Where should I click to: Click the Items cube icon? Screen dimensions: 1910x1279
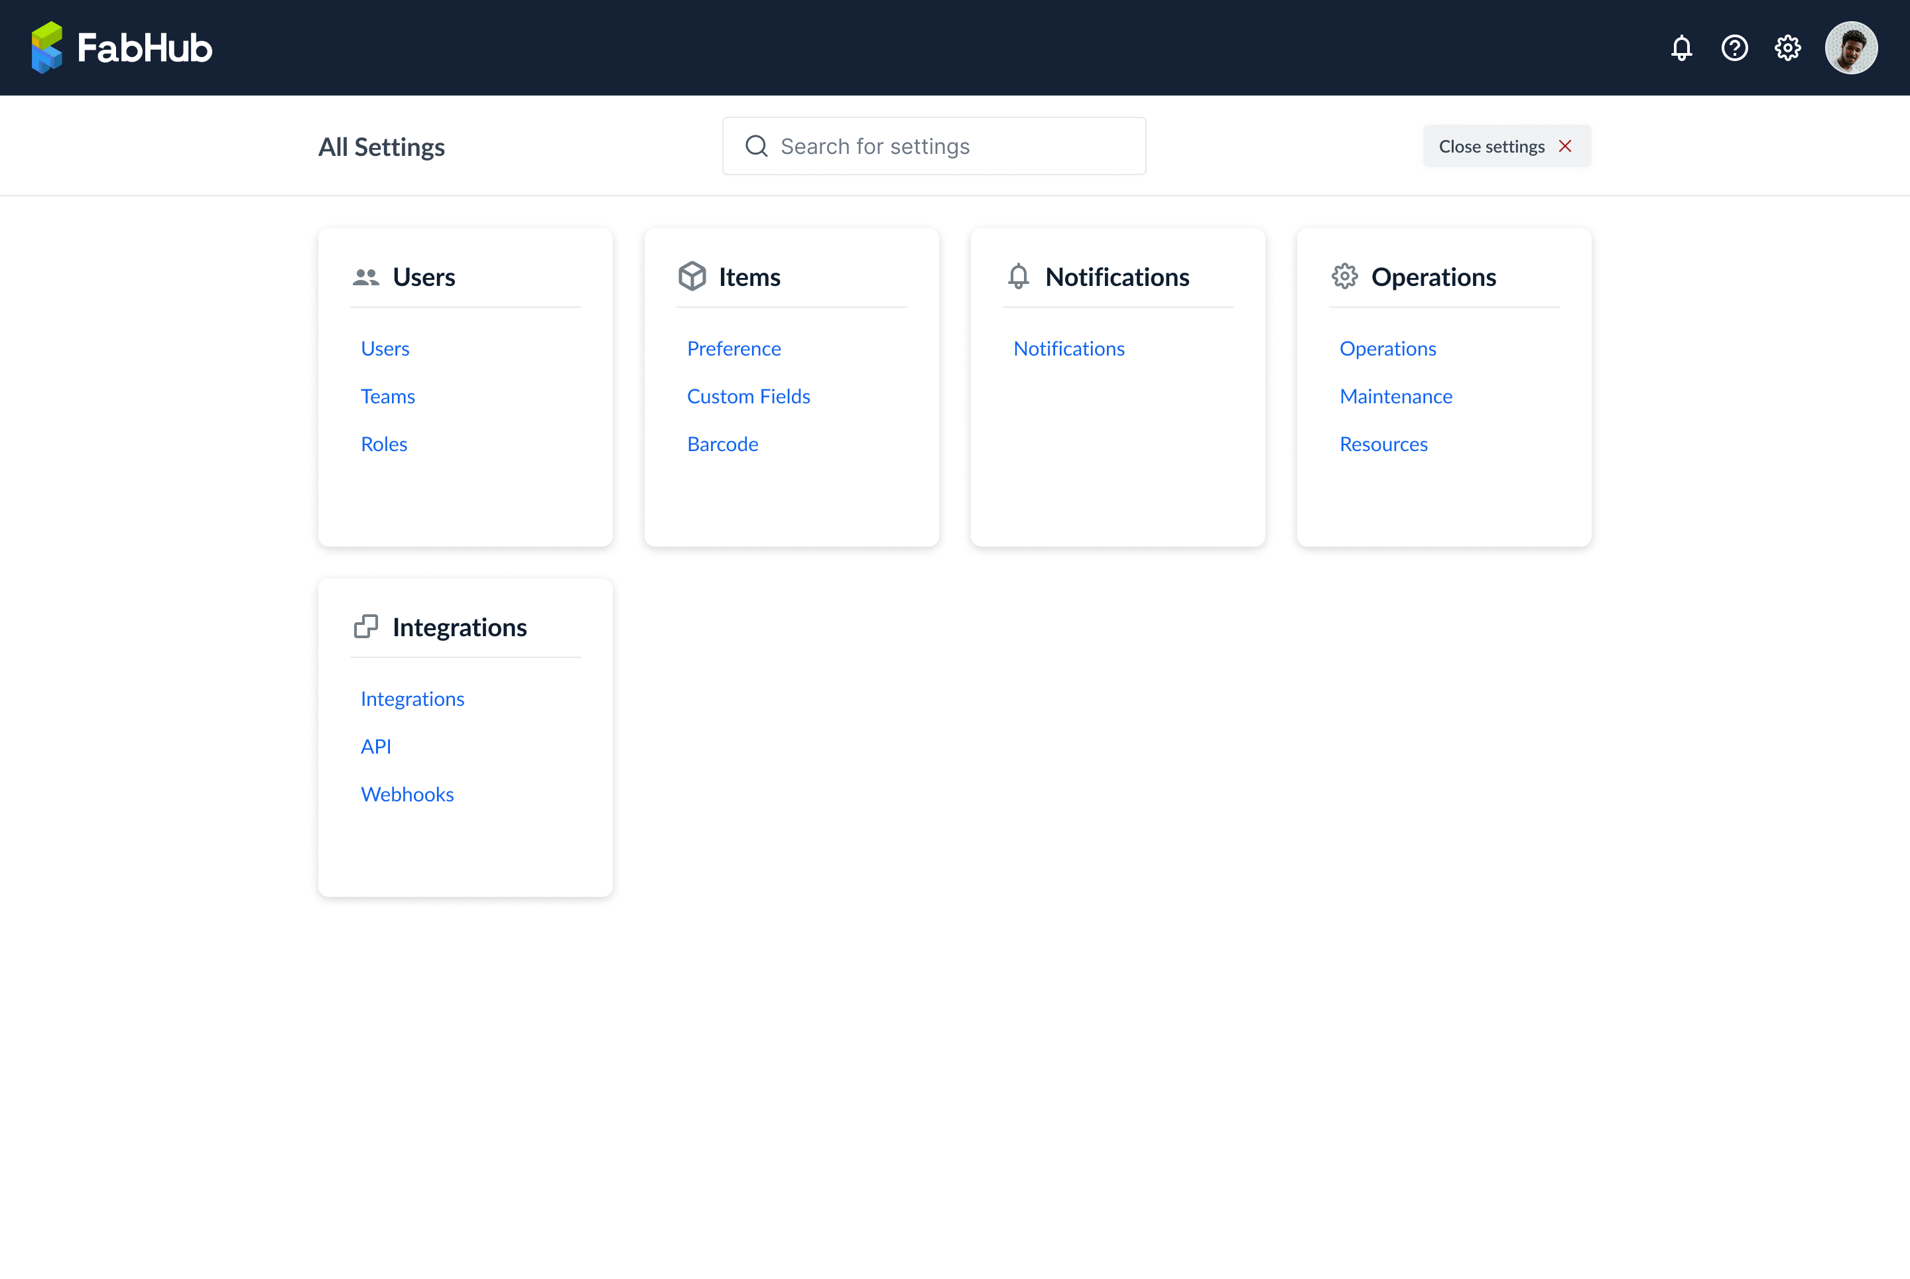(x=692, y=277)
